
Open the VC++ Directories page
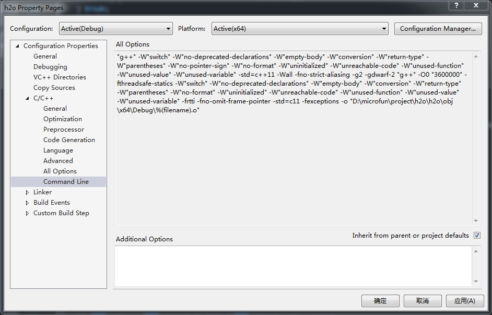(x=60, y=77)
